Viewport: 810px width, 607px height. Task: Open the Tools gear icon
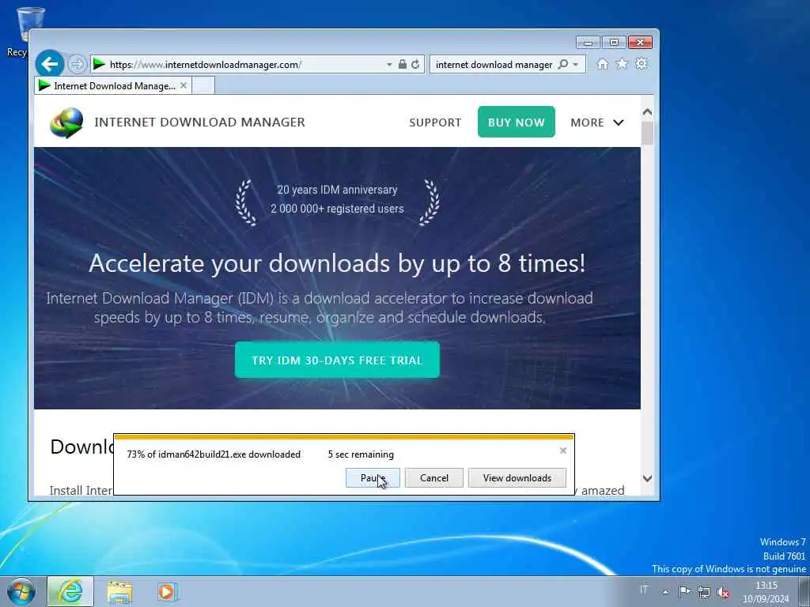[641, 64]
